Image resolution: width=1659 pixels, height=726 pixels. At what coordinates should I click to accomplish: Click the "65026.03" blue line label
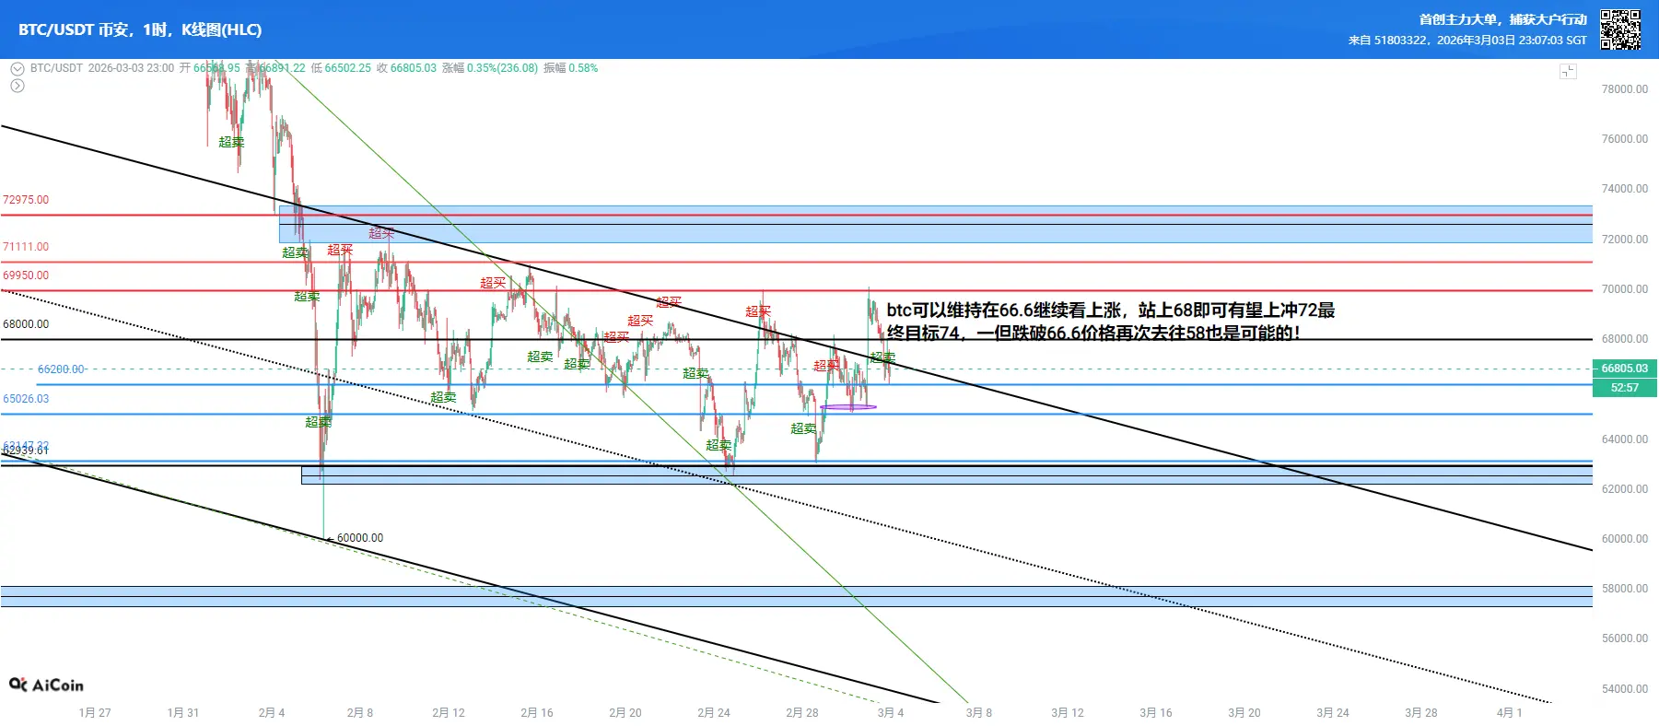pos(26,399)
